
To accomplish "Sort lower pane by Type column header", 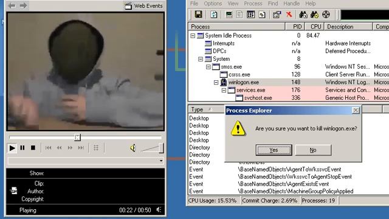I will 207,109.
